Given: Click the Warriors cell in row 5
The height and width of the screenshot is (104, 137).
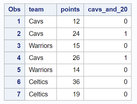Looking at the screenshot, I should pyautogui.click(x=41, y=70).
